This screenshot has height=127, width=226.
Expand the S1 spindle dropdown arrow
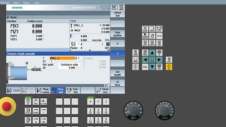point(78,44)
